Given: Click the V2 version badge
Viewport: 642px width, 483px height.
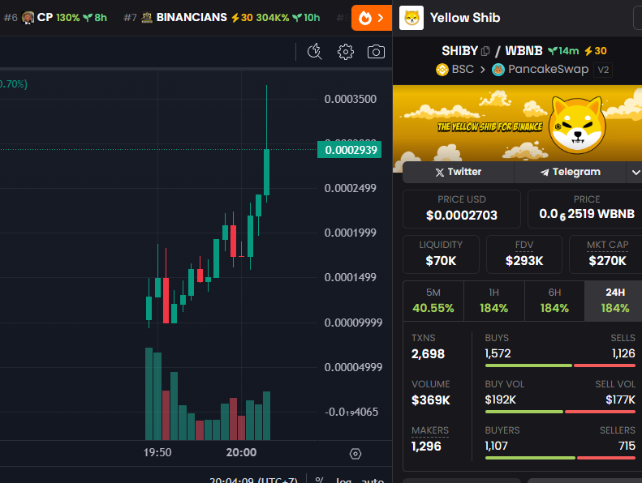Looking at the screenshot, I should coord(603,70).
